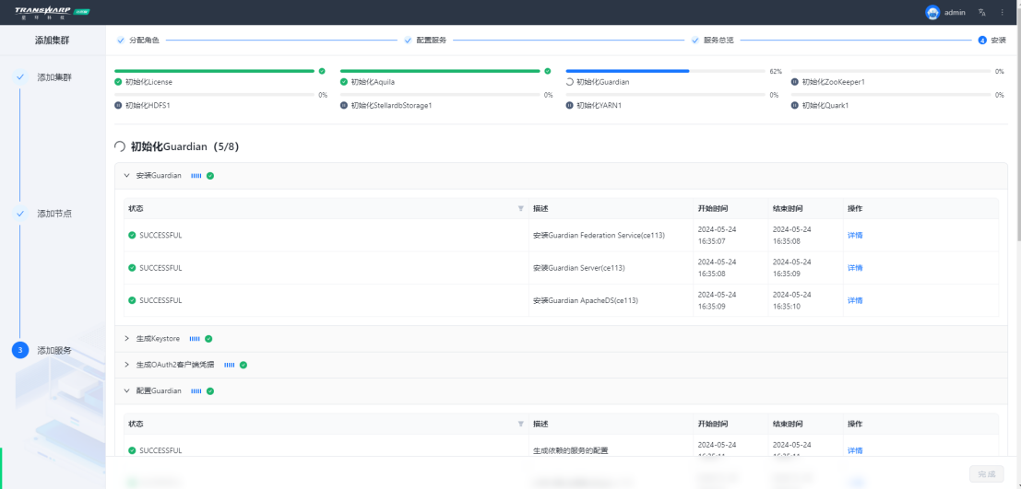The height and width of the screenshot is (489, 1021).
Task: Click the step 4 安装 number icon
Action: point(982,41)
